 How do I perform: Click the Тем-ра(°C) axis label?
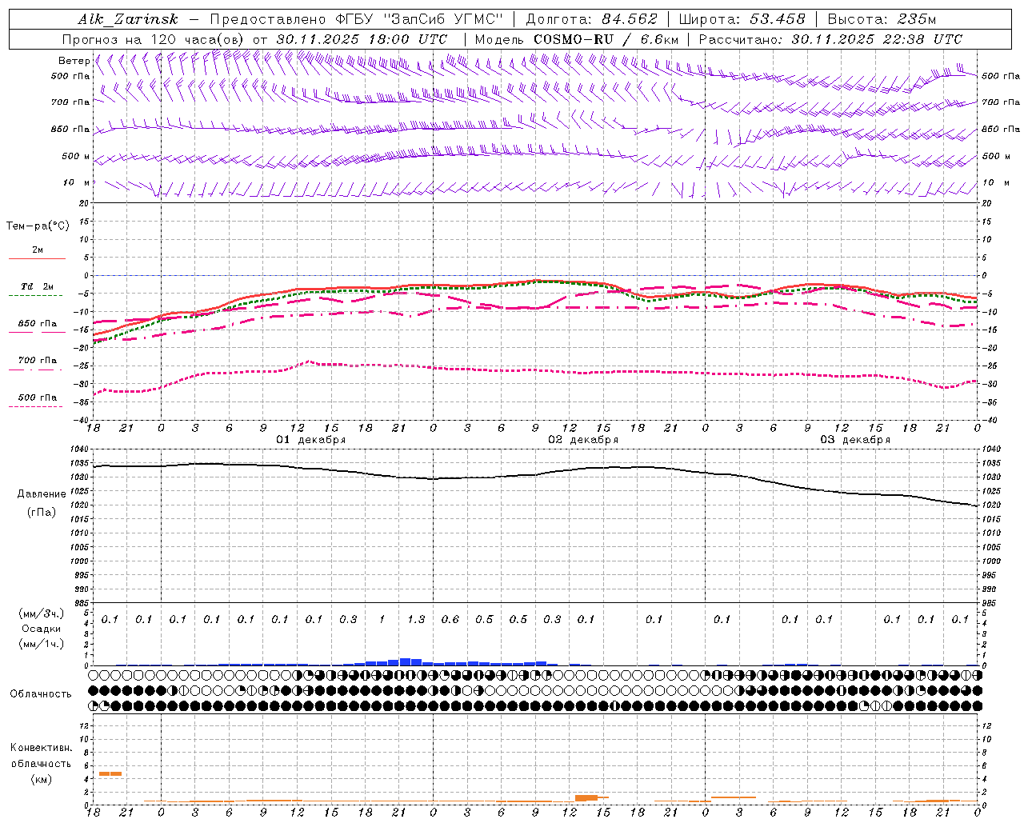click(38, 226)
